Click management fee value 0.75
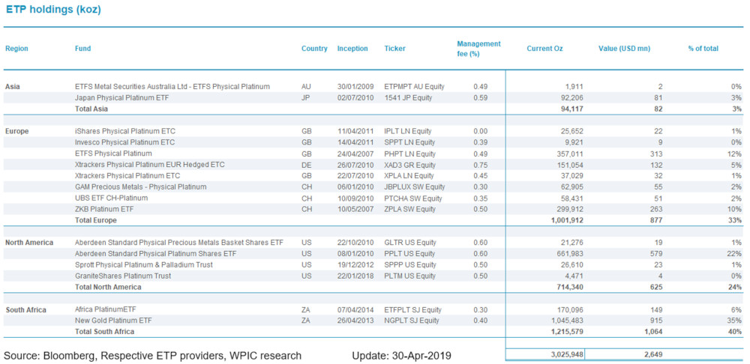Viewport: 750px width, 364px height. click(x=480, y=165)
